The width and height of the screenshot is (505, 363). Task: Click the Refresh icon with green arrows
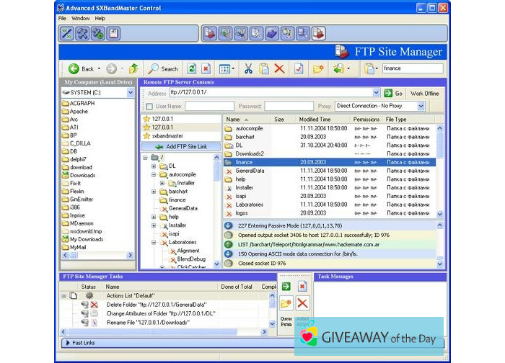192,69
